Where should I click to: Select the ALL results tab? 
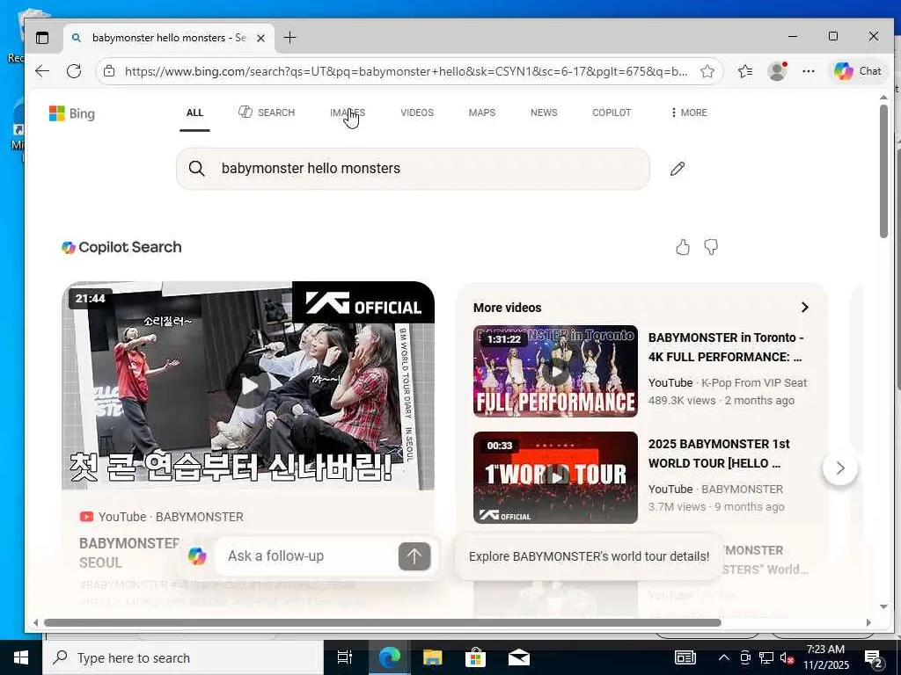194,112
